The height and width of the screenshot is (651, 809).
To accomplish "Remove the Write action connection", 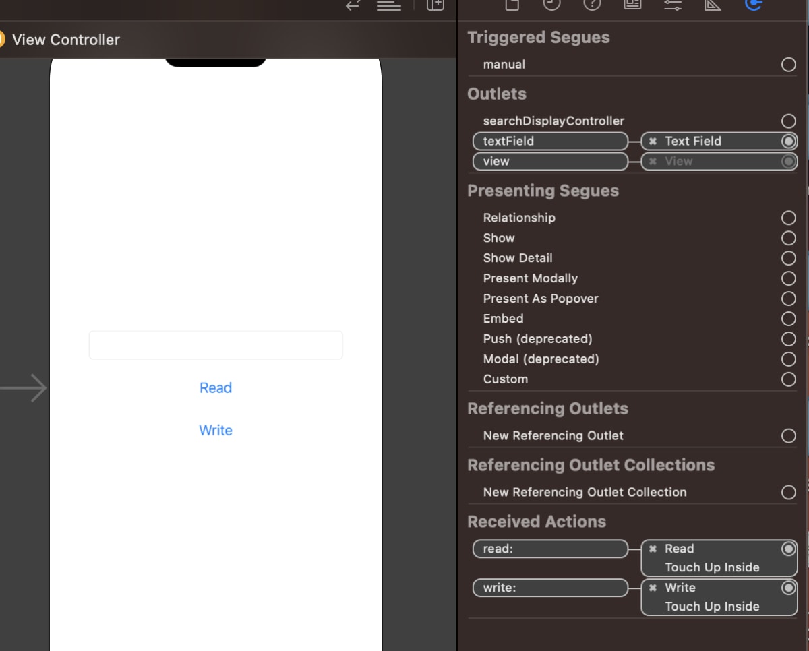I will pyautogui.click(x=653, y=588).
